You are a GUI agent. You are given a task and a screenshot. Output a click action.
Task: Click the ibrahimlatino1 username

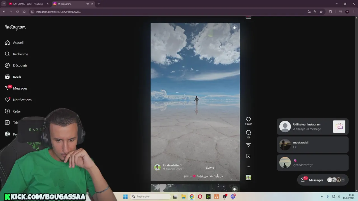pyautogui.click(x=172, y=166)
